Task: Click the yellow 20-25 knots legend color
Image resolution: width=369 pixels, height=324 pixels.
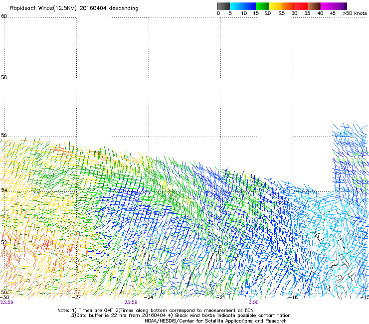Action: pos(275,6)
